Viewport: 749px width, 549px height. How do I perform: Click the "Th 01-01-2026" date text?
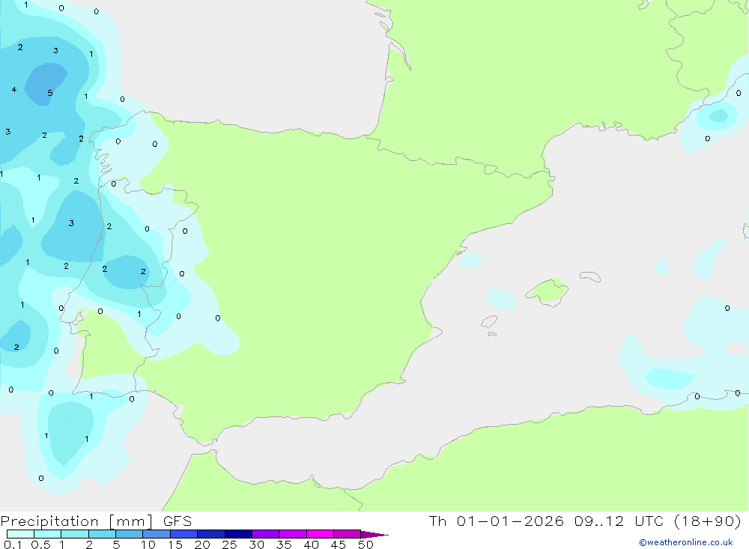click(496, 521)
